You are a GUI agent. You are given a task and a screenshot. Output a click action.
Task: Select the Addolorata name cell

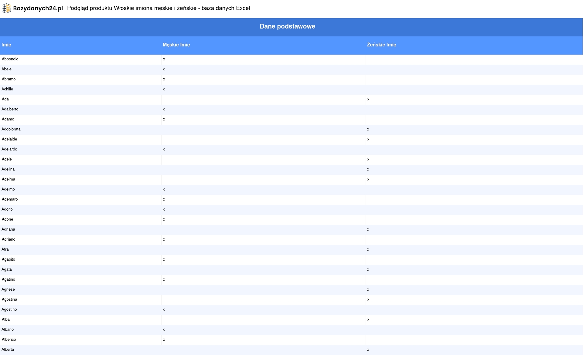pos(11,129)
